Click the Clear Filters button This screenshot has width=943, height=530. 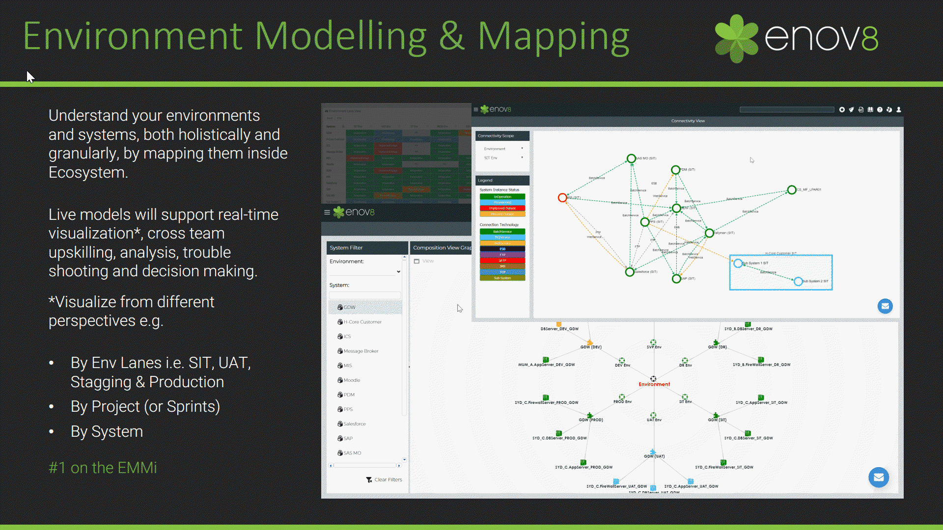pyautogui.click(x=384, y=480)
